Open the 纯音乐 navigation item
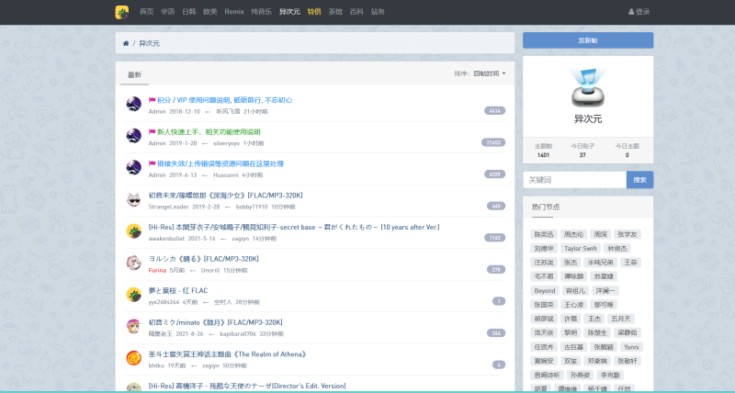735x393 pixels. (262, 12)
